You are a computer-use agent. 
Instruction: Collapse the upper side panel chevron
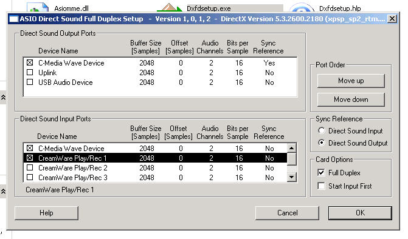pyautogui.click(x=3, y=97)
